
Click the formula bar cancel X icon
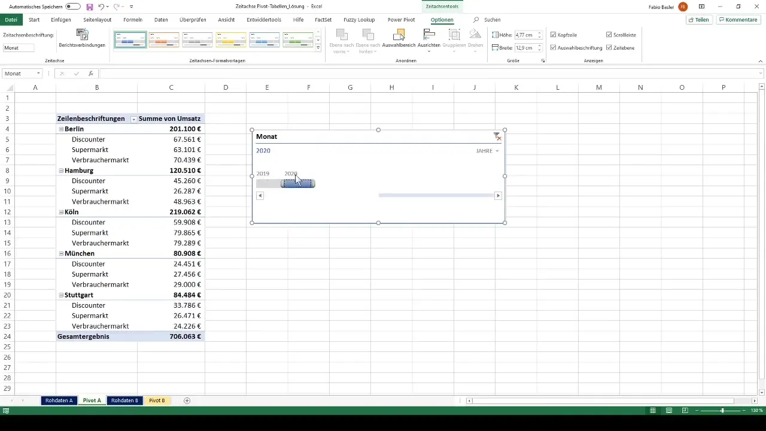[62, 74]
